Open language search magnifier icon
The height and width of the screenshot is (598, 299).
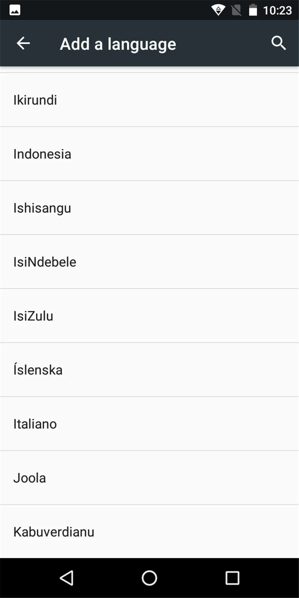coord(278,43)
